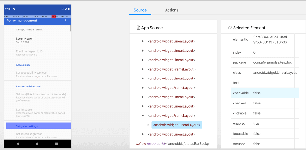Image resolution: width=306 pixels, height=150 pixels.
Task: Switch to the Source tab
Action: (140, 10)
